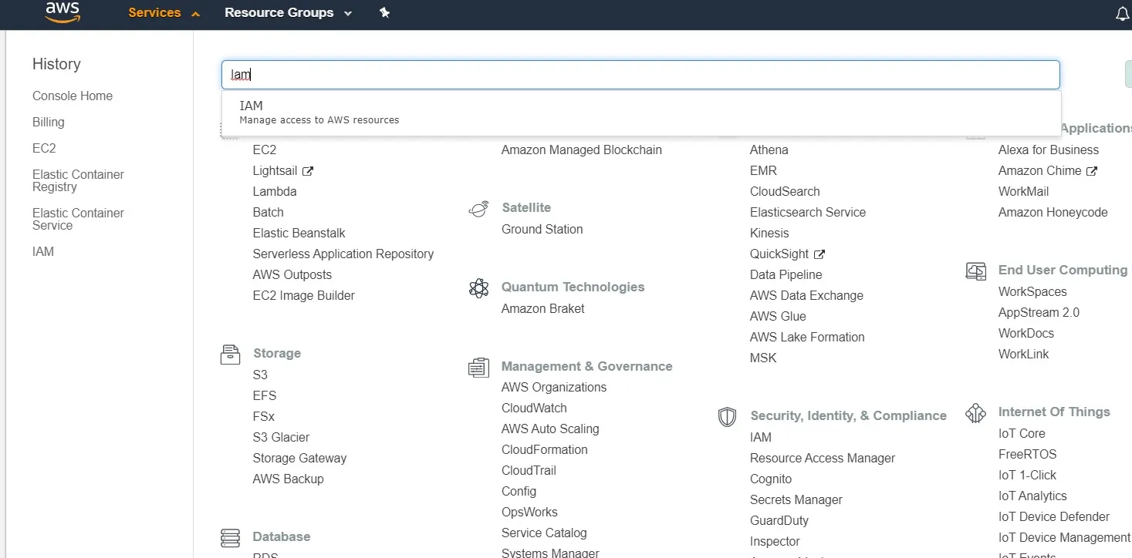This screenshot has width=1132, height=558.
Task: Open IAM under Security, Identity, & Compliance
Action: click(x=761, y=437)
